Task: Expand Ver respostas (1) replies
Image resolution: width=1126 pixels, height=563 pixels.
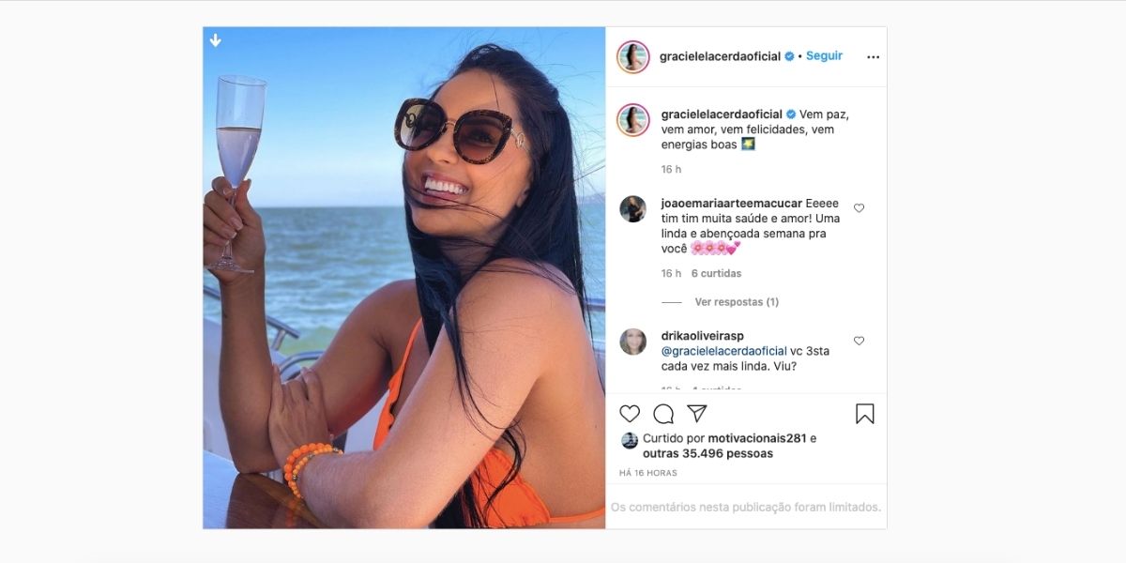Action: tap(737, 302)
